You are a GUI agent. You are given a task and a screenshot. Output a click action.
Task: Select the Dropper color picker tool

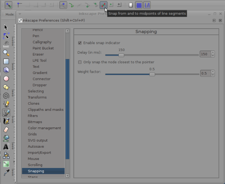pos(6,173)
